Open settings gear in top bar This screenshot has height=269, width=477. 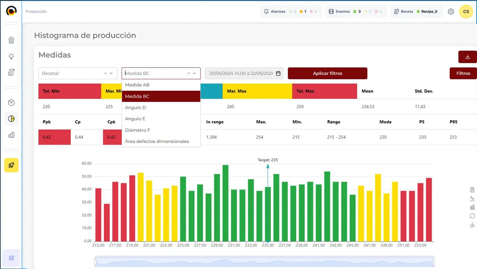[x=451, y=12]
